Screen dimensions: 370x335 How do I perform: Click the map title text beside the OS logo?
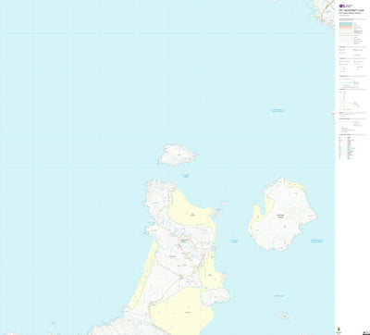pos(351,12)
